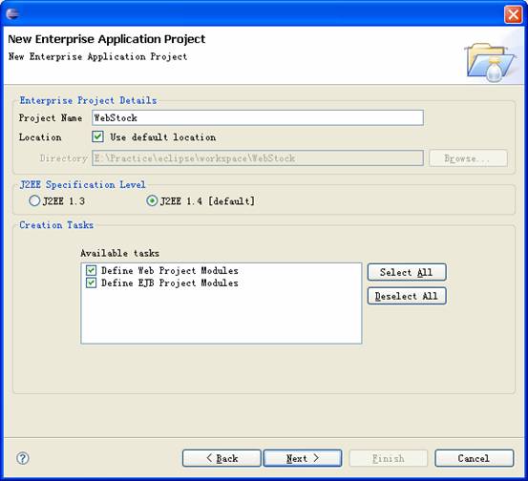Click the Finish button

click(x=389, y=458)
